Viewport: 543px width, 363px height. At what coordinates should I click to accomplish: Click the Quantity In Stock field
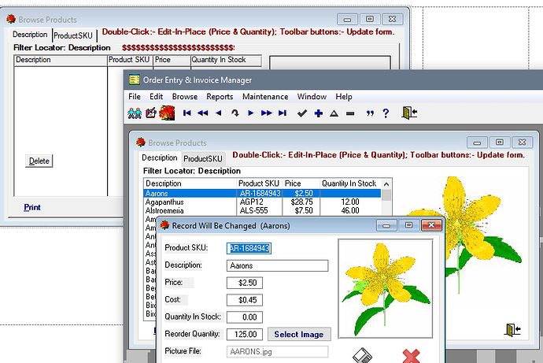245,317
